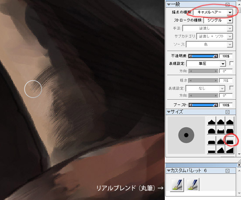Viewport: 241px width, 200px height.
Task: Click the 不透明度 opacity slider
Action: 203,56
